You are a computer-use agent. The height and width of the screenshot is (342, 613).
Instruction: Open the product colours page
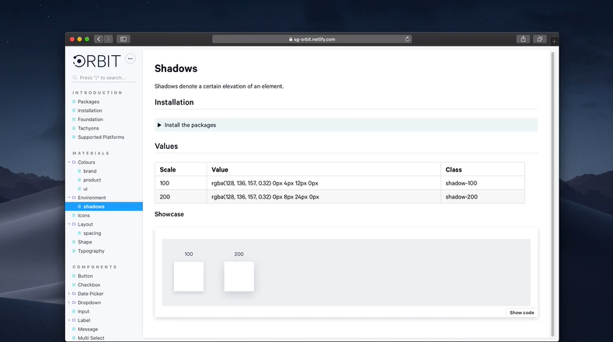click(92, 180)
